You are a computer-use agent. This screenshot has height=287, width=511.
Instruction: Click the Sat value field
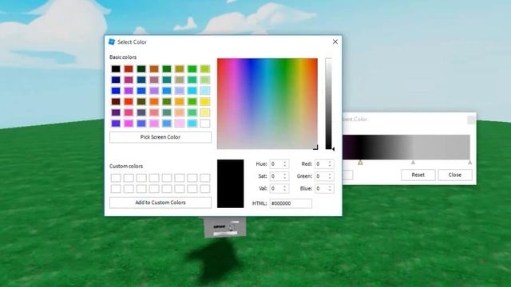pyautogui.click(x=276, y=176)
